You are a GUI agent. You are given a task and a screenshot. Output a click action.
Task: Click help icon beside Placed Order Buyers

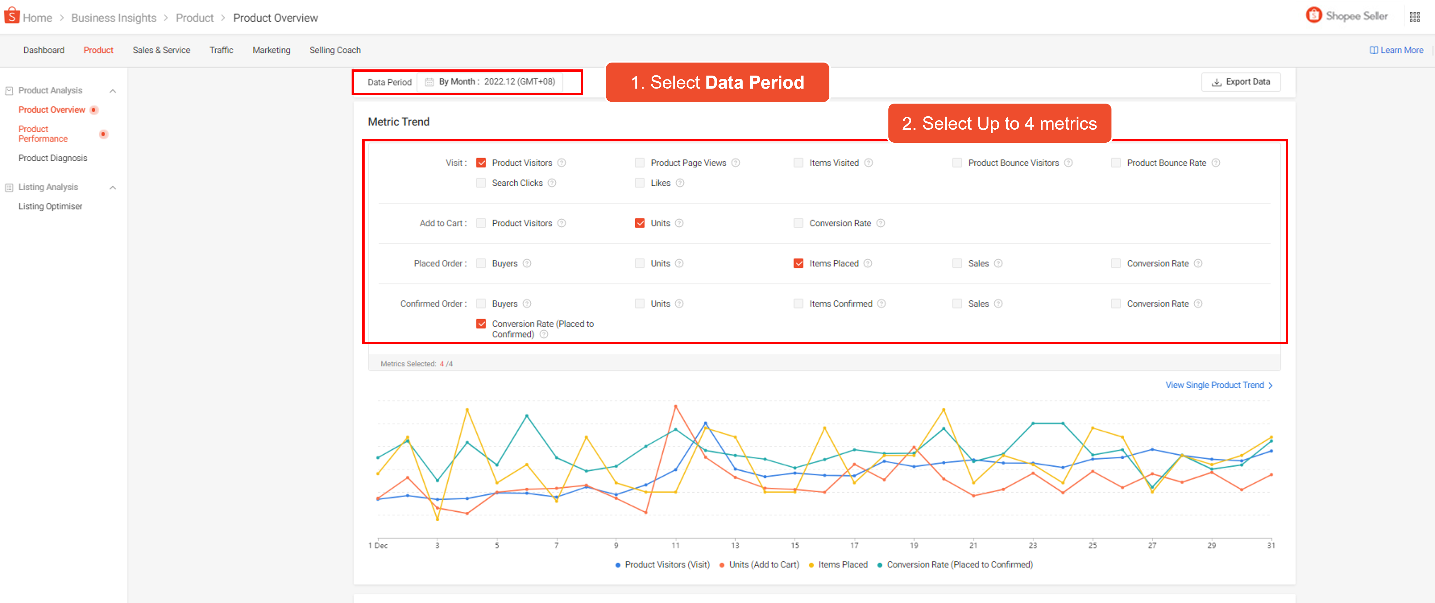[526, 263]
